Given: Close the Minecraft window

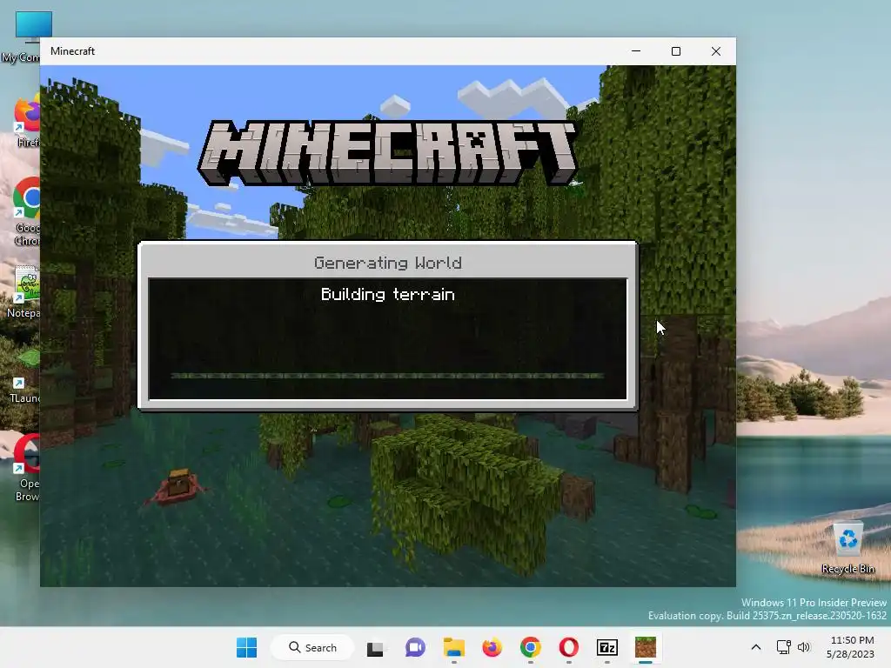Looking at the screenshot, I should tap(716, 51).
